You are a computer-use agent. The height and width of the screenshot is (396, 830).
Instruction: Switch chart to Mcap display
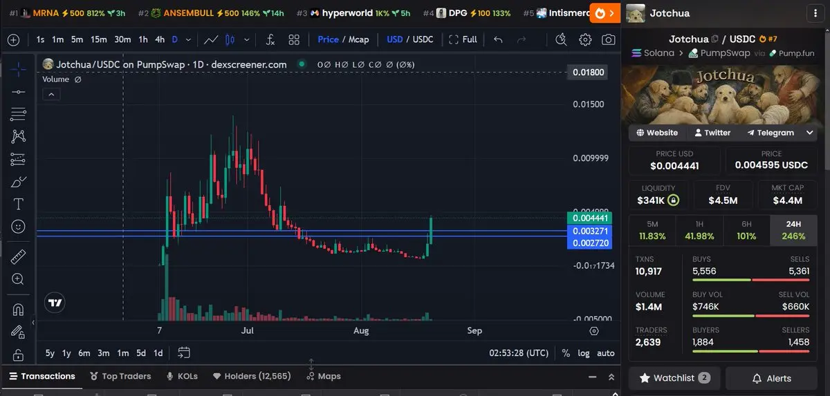click(x=359, y=40)
